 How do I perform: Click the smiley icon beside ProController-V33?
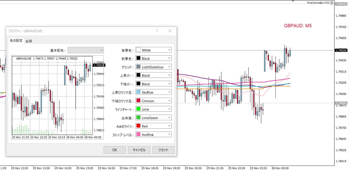(332, 3)
